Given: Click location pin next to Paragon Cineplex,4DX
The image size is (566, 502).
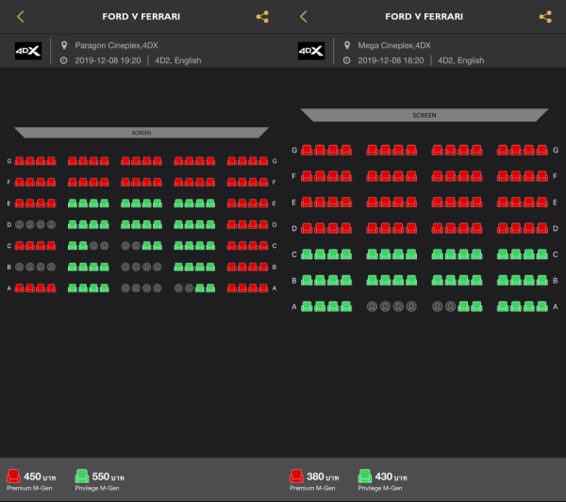Looking at the screenshot, I should click(64, 45).
